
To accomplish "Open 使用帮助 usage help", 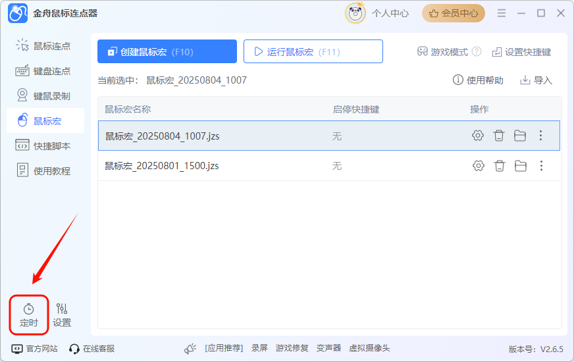I will point(478,80).
